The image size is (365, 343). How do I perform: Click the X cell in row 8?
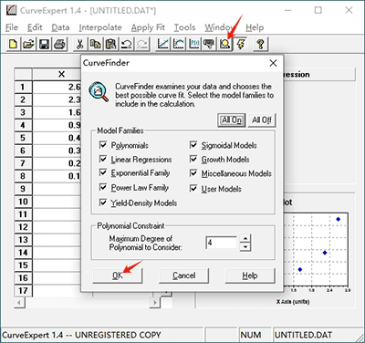point(57,176)
